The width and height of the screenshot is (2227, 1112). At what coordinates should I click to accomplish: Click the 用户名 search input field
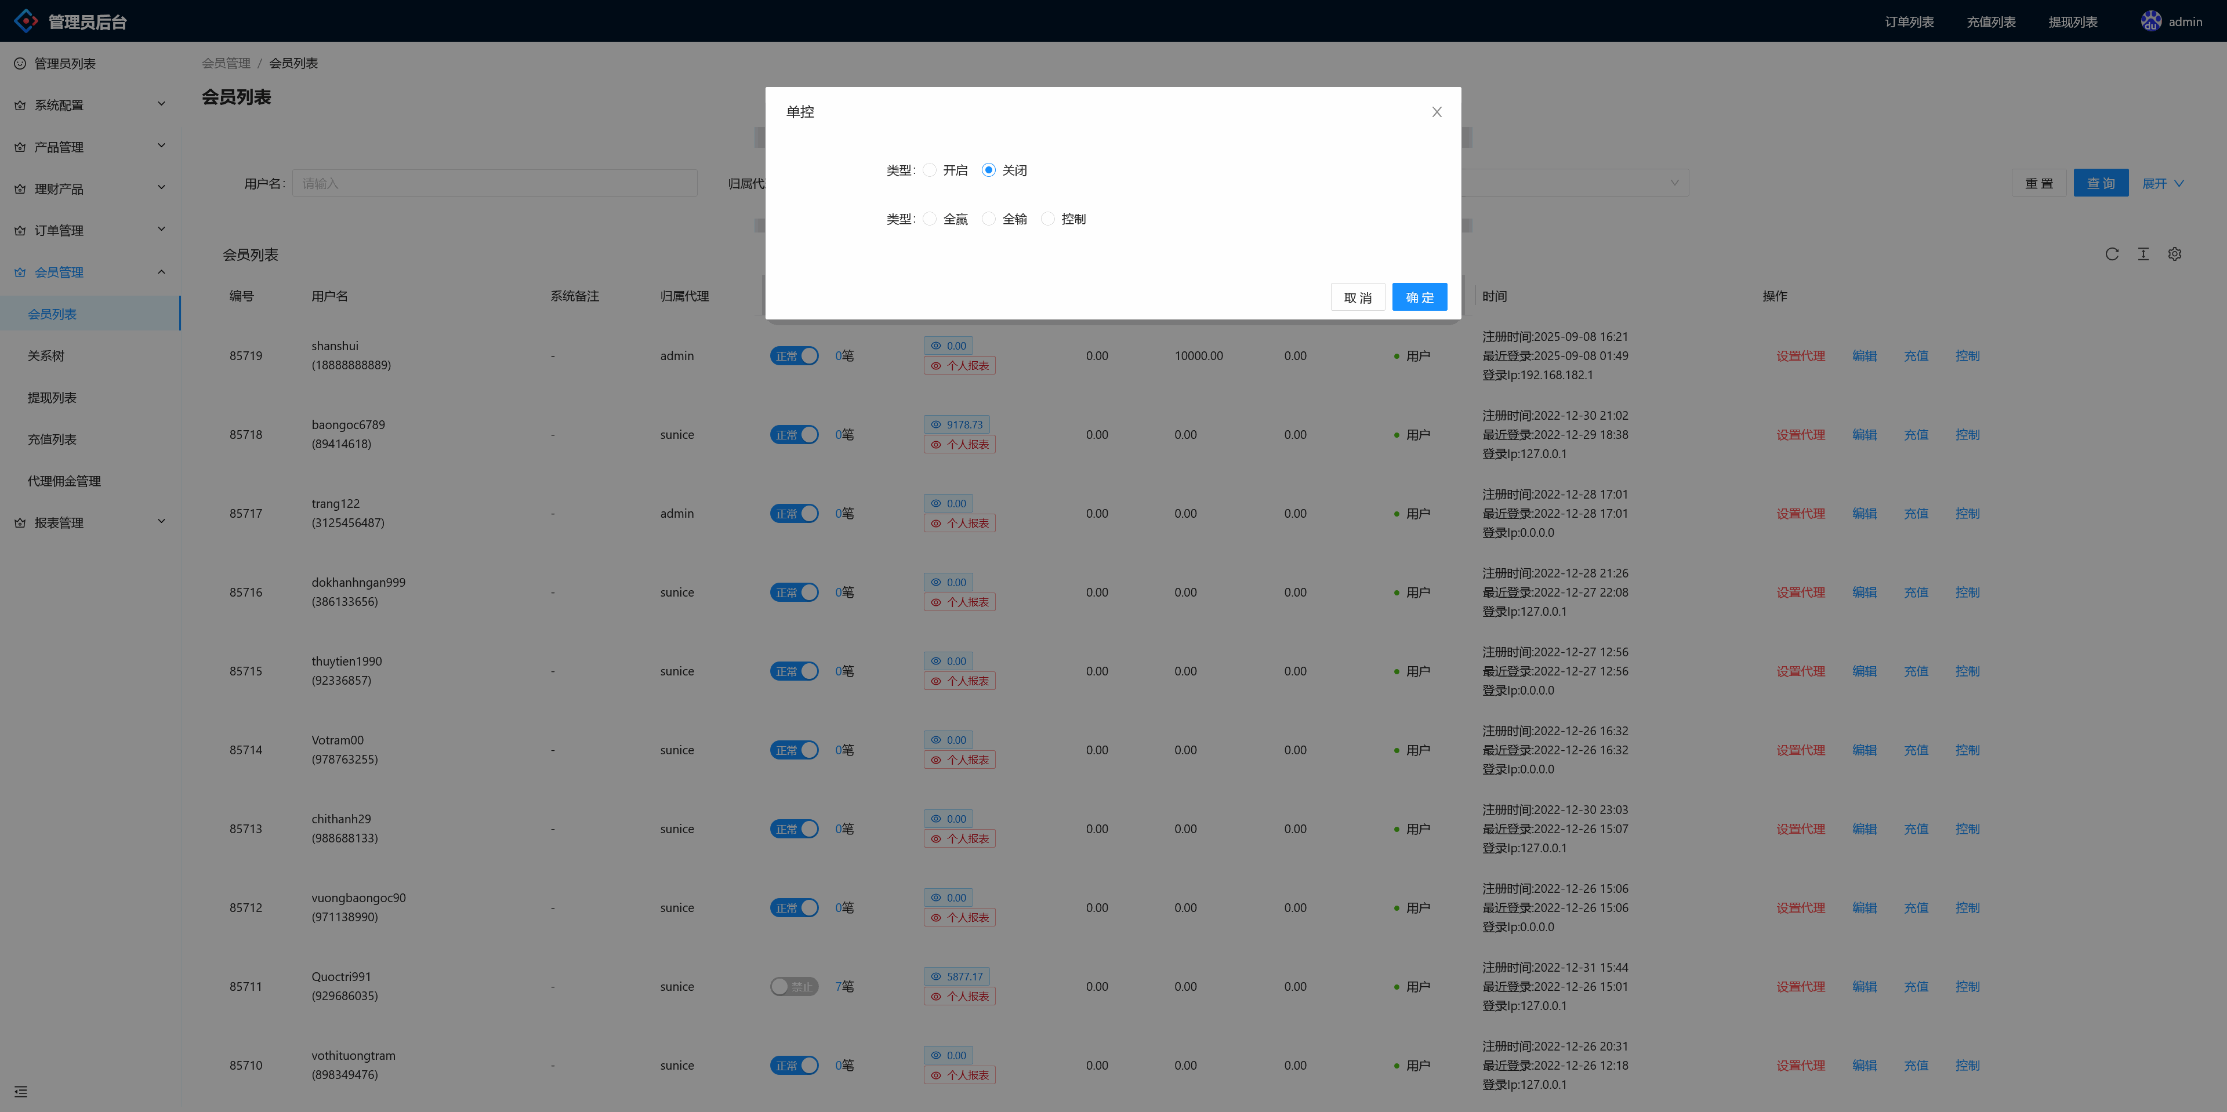[495, 182]
